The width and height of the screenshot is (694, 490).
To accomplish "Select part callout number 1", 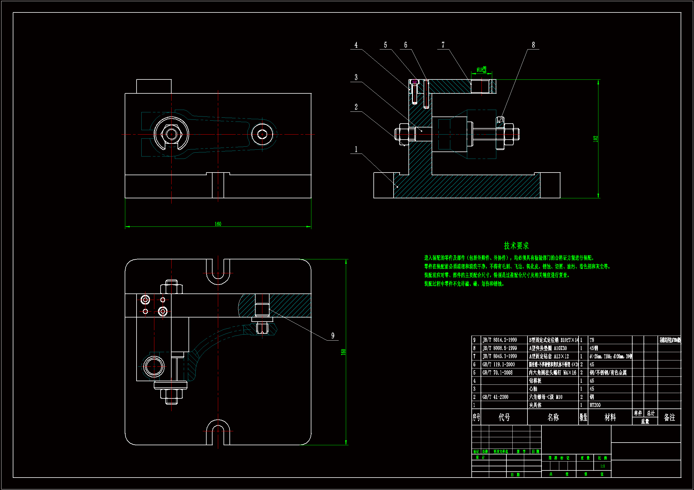I will coord(356,149).
